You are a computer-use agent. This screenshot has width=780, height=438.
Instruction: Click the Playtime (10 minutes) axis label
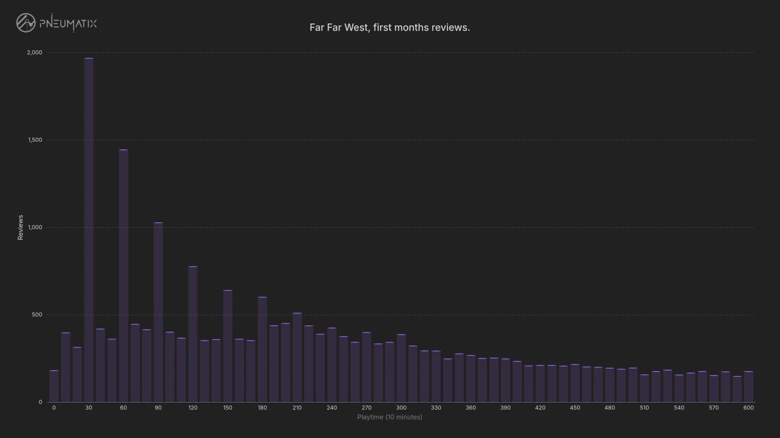pyautogui.click(x=390, y=417)
